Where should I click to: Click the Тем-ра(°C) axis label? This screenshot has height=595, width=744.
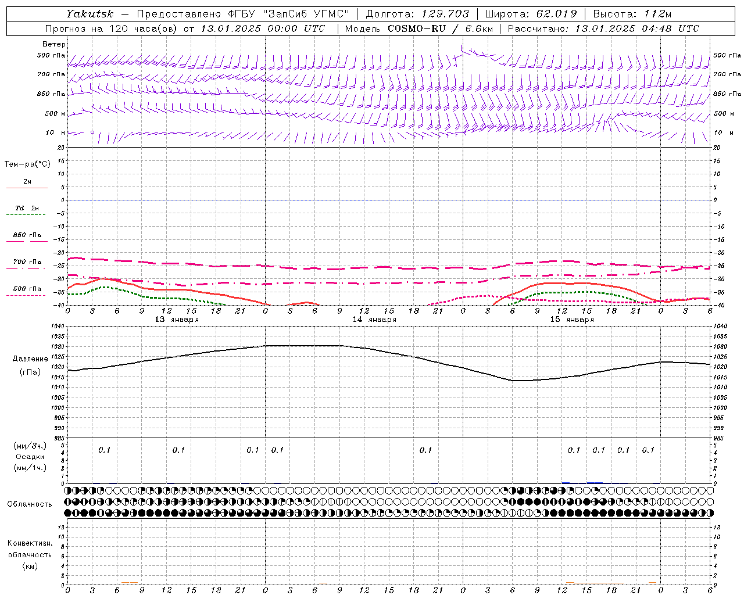[x=27, y=164]
